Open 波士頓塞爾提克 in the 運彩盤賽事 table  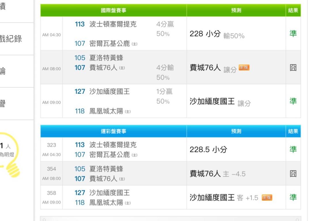tap(113, 145)
